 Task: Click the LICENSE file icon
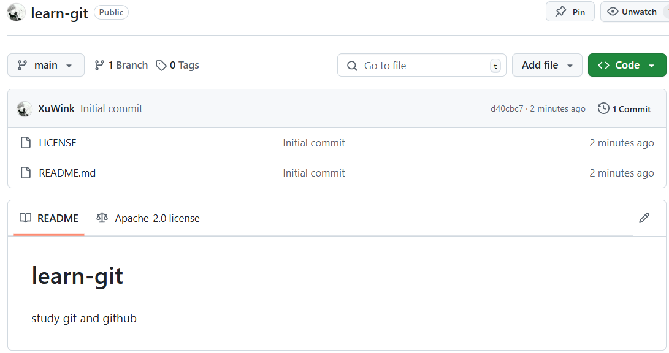click(x=26, y=142)
